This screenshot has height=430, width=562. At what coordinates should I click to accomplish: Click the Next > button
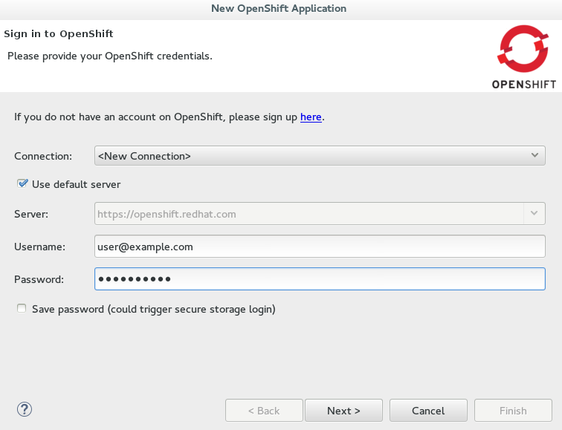(x=343, y=411)
